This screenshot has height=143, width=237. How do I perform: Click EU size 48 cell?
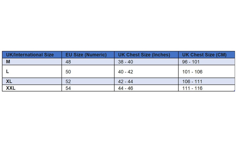(68, 62)
